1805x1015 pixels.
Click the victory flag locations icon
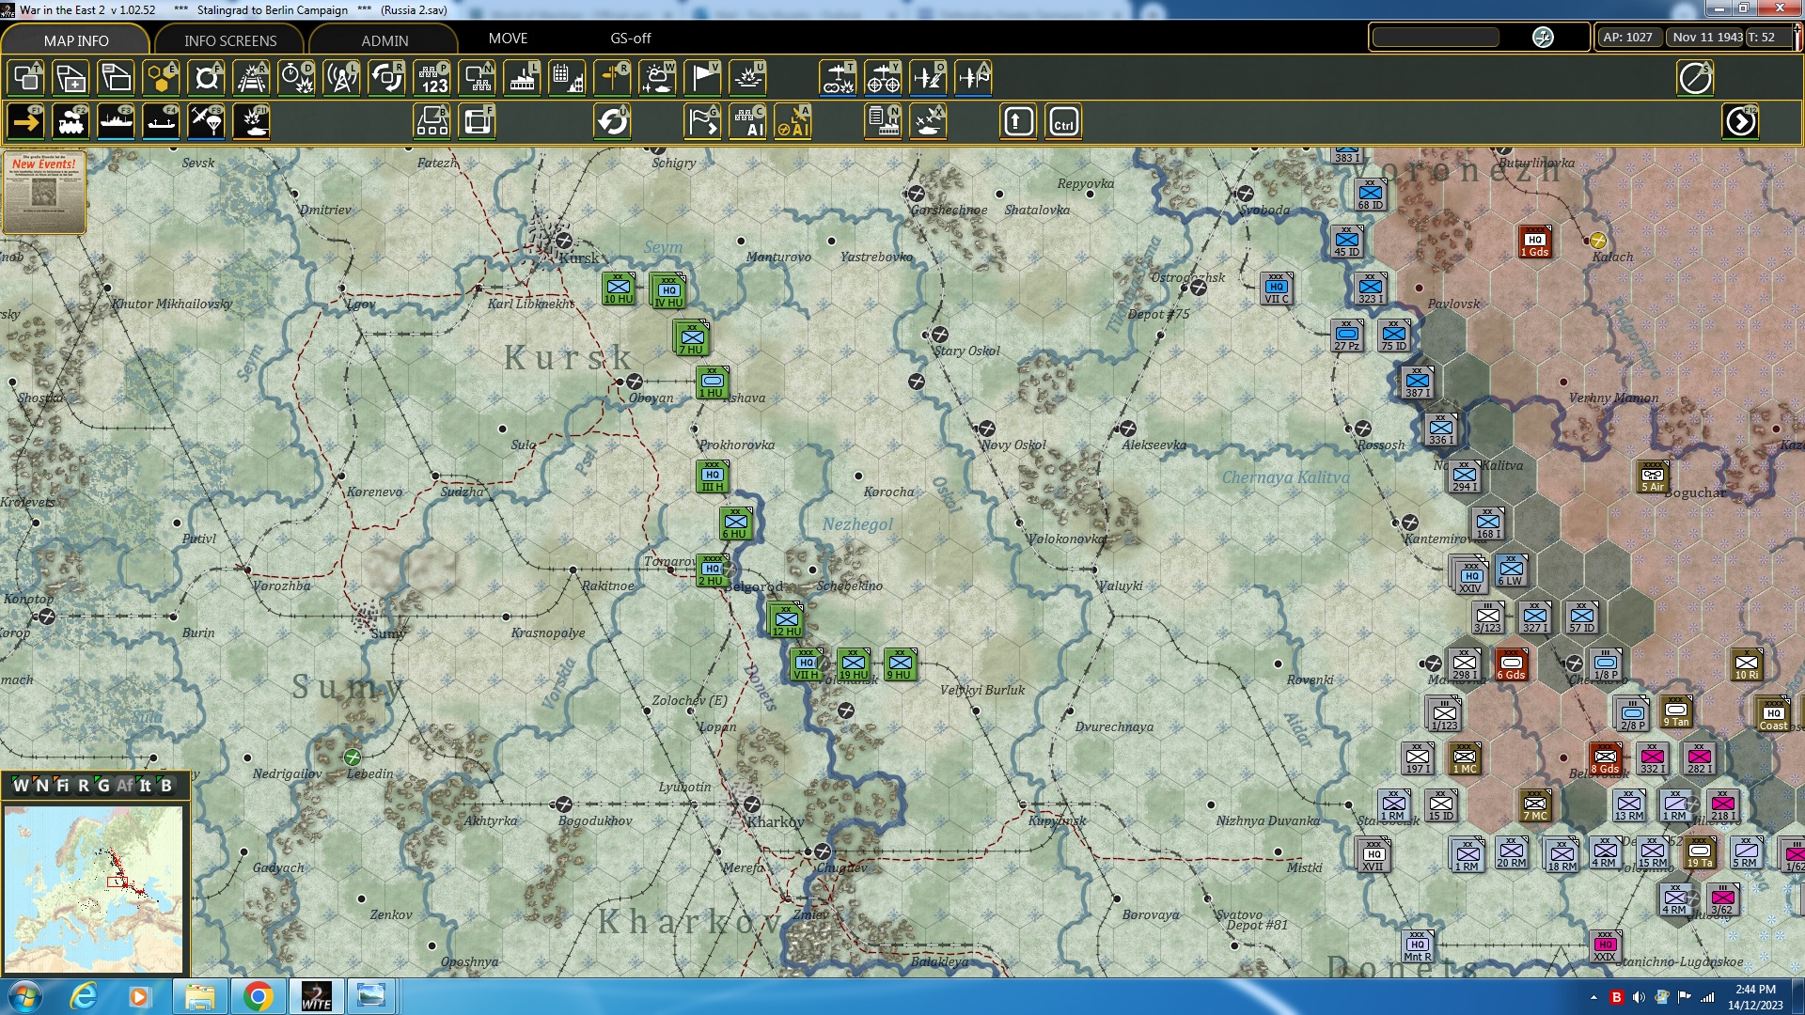[702, 78]
